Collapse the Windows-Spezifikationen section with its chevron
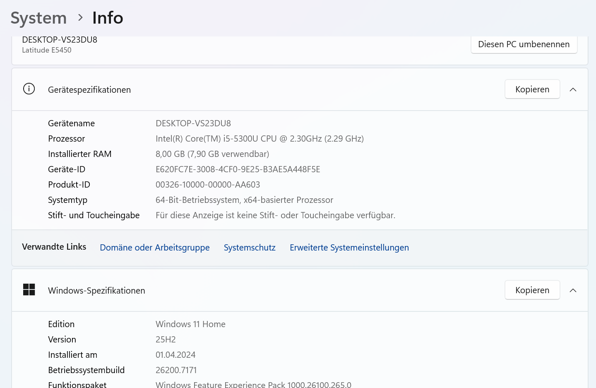This screenshot has height=388, width=596. point(573,290)
